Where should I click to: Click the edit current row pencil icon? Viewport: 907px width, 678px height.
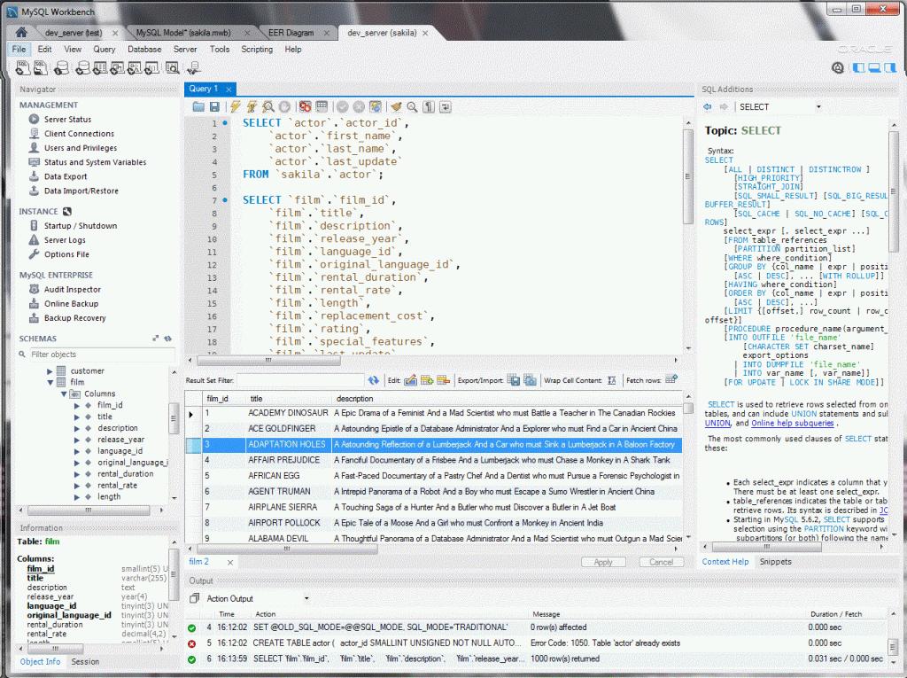(x=411, y=380)
